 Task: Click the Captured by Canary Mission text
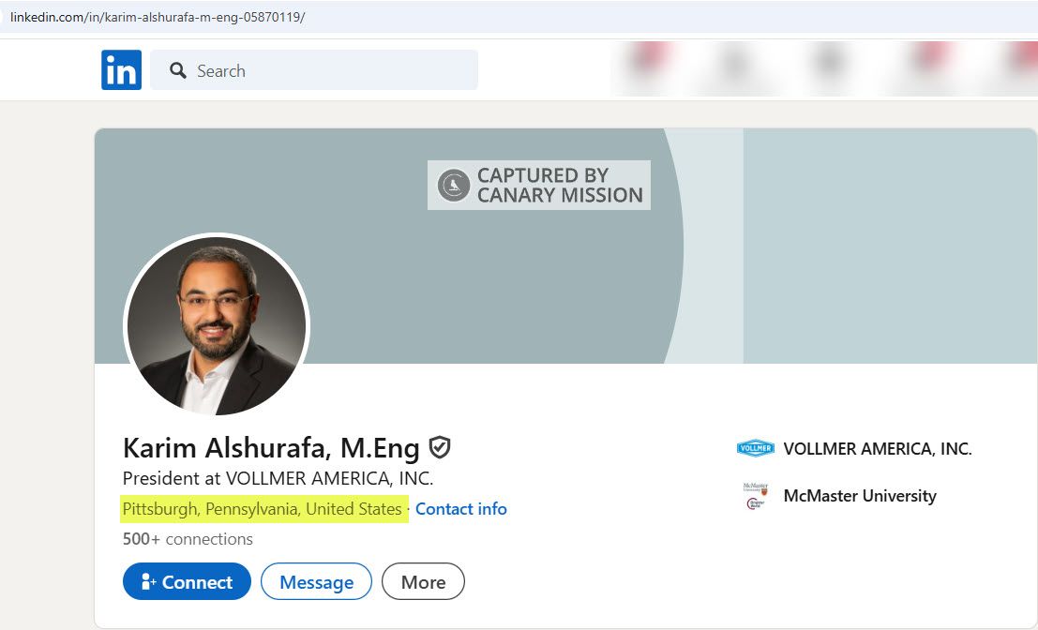click(560, 185)
